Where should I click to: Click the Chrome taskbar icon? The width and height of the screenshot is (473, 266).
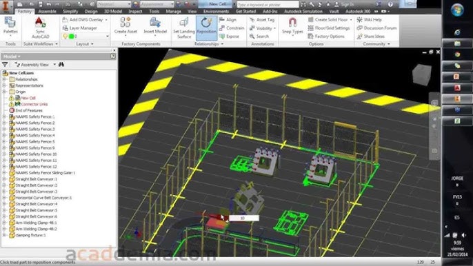(x=457, y=54)
